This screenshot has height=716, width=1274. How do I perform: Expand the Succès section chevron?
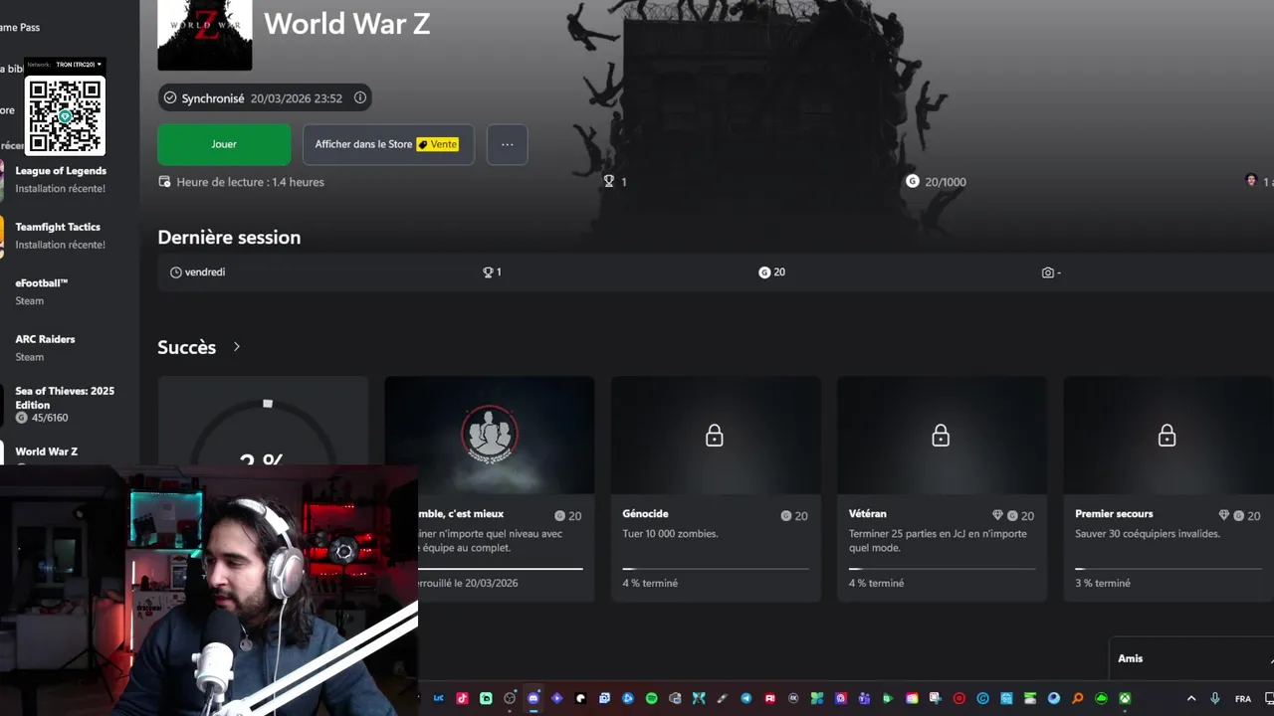[x=237, y=347]
